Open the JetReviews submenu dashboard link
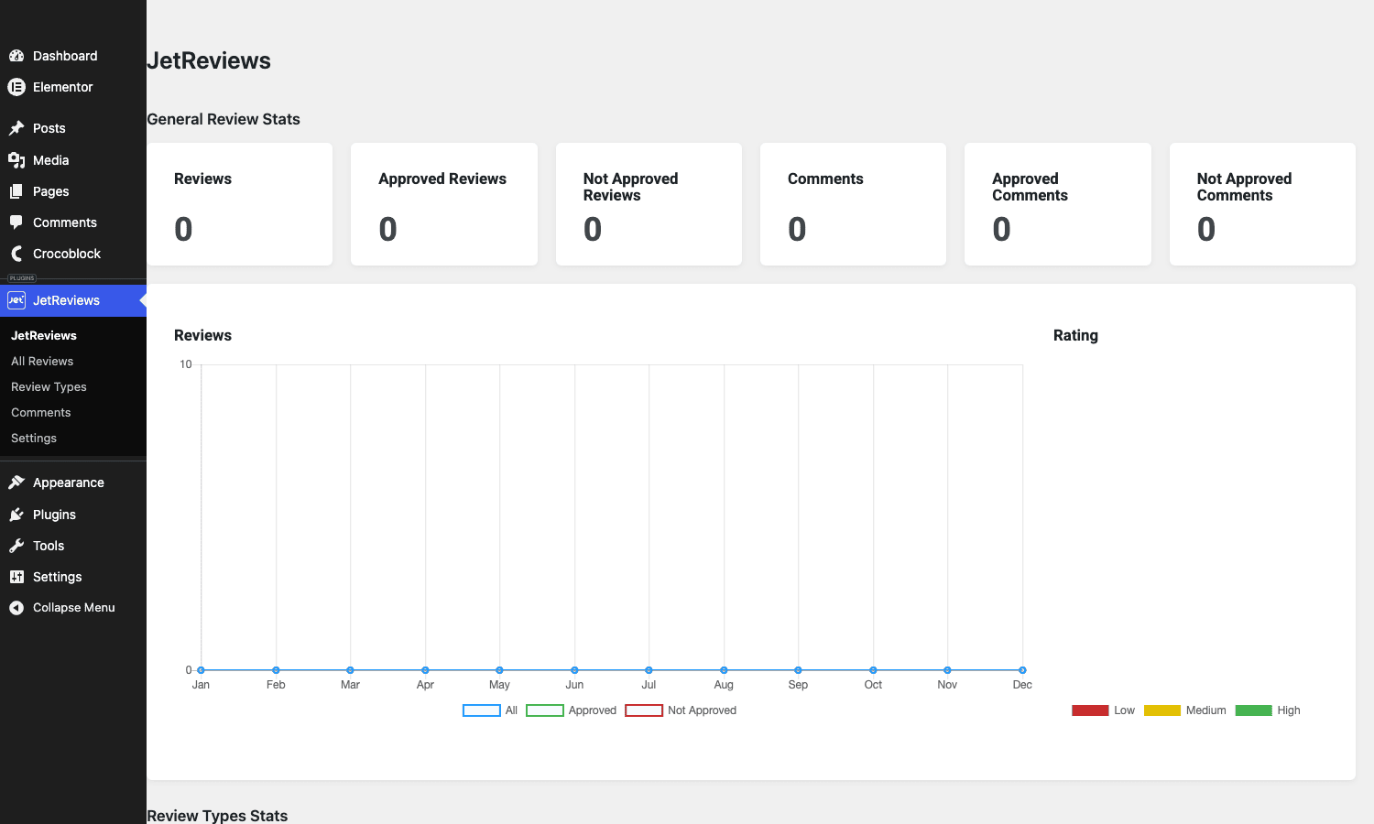 pyautogui.click(x=44, y=336)
